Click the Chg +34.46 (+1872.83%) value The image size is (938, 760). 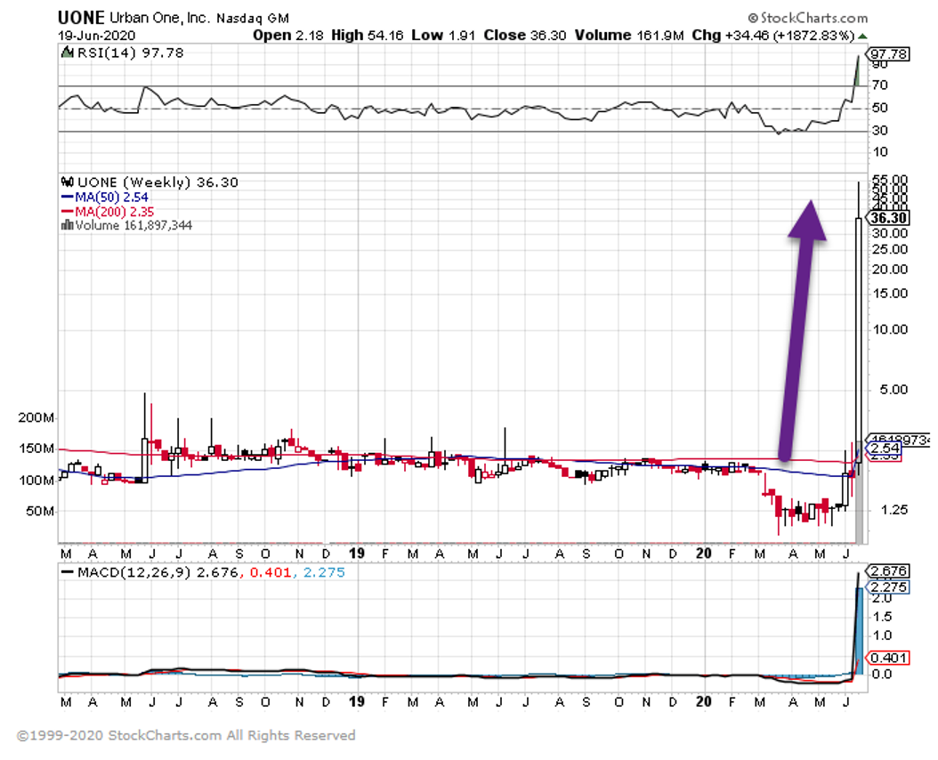pos(772,36)
